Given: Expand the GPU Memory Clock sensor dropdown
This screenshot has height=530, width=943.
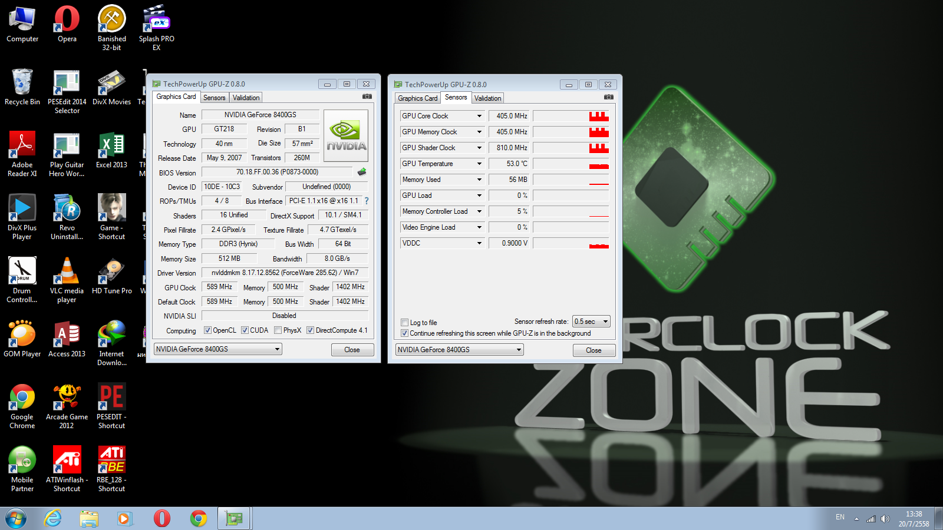Looking at the screenshot, I should [479, 132].
